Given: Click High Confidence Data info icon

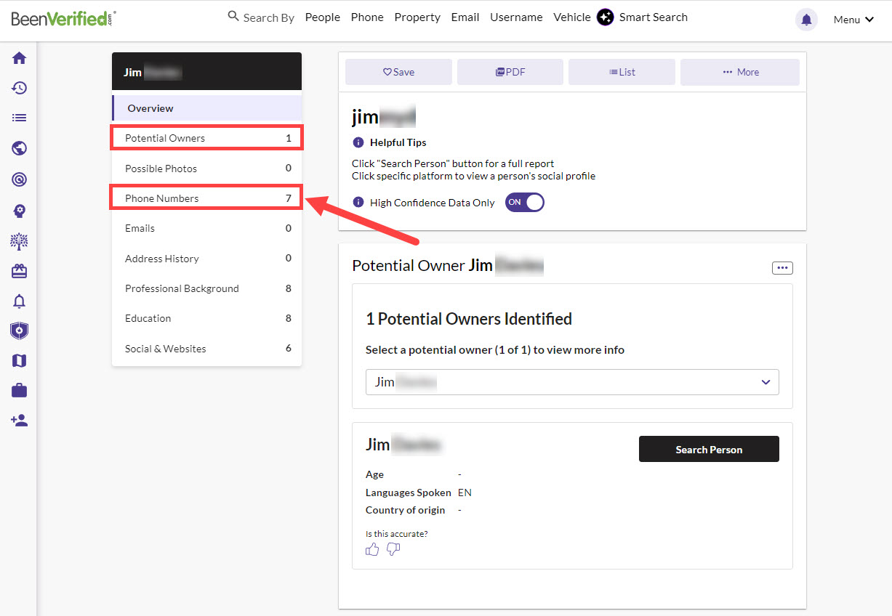Looking at the screenshot, I should [358, 203].
